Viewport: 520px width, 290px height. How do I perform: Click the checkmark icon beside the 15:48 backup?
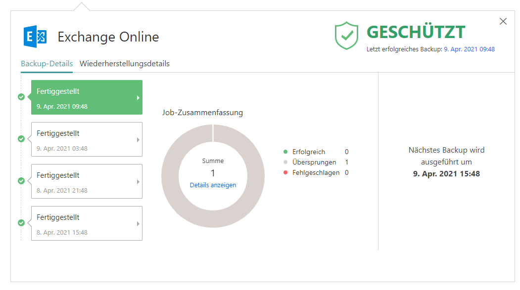[x=21, y=223]
